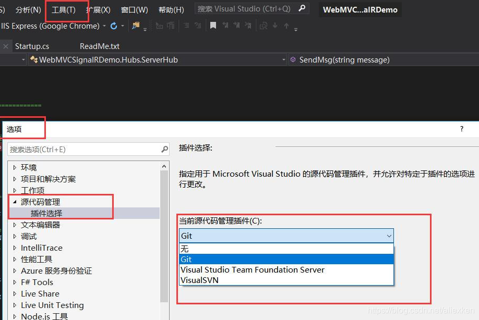
Task: Click the toggle bookmark icon
Action: (213, 26)
